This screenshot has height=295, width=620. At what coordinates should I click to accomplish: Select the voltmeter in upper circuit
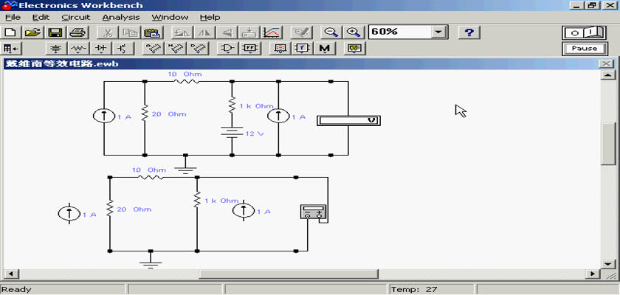[348, 121]
